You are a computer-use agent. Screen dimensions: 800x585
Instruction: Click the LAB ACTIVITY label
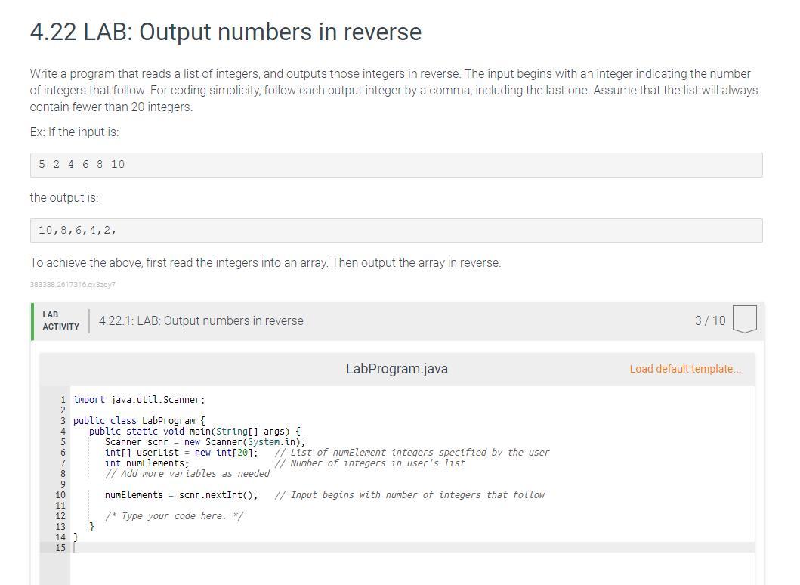coord(60,320)
